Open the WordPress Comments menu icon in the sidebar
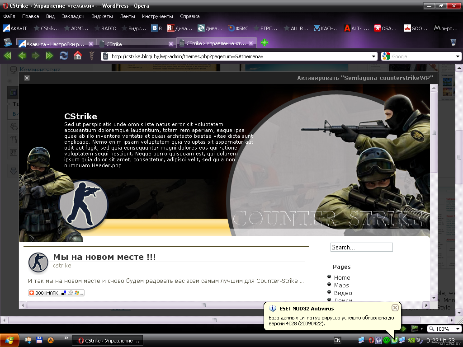Image resolution: width=463 pixels, height=347 pixels. click(x=13, y=70)
